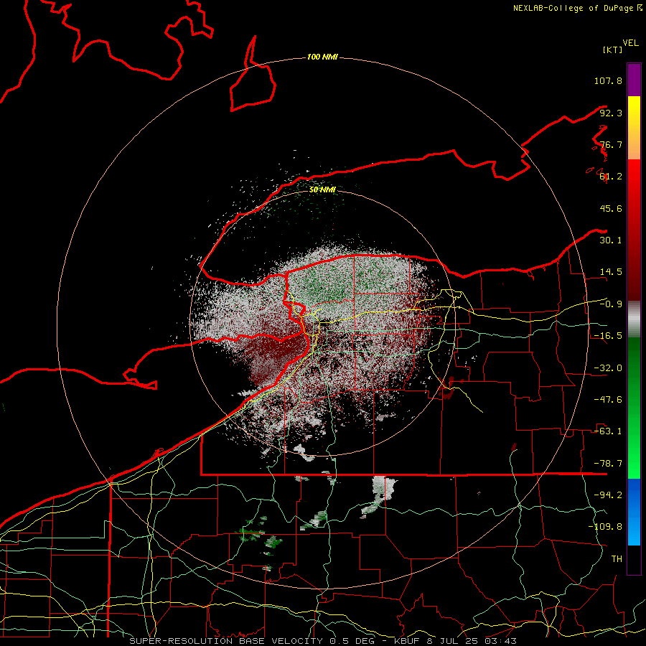Click the -0.9 velocity value

coord(611,304)
